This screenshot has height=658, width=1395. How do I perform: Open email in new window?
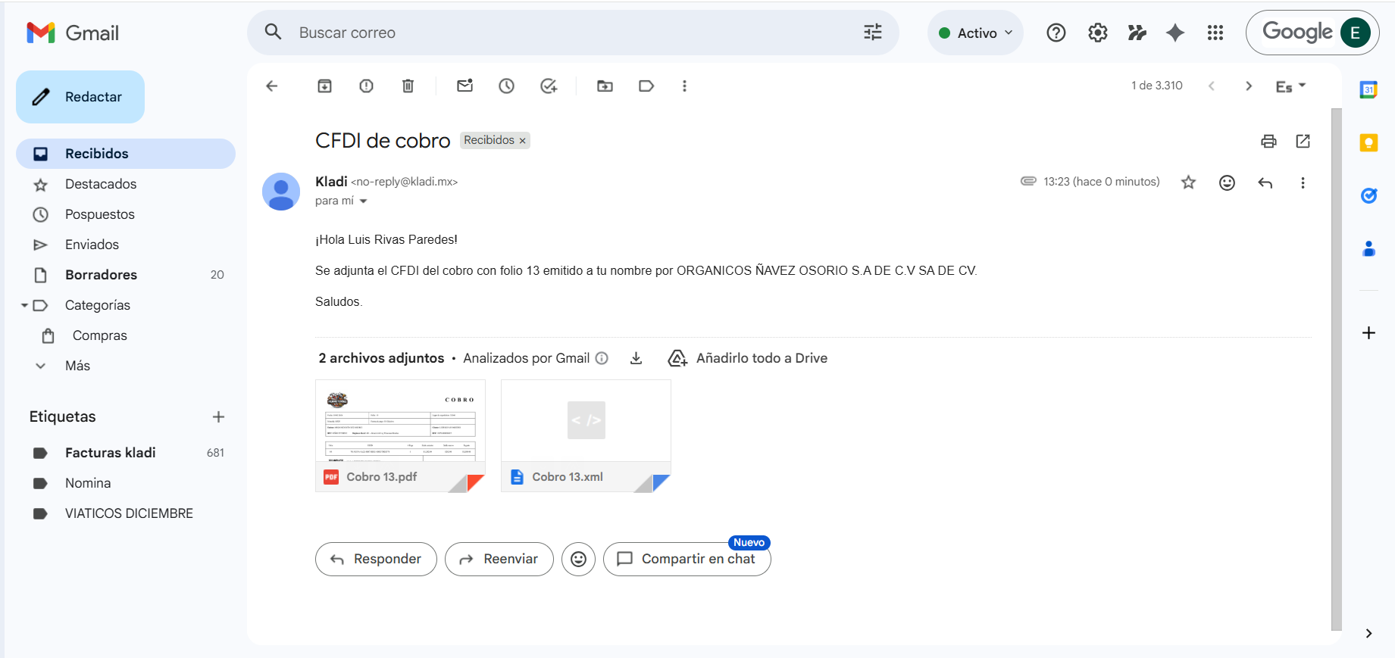pos(1303,141)
